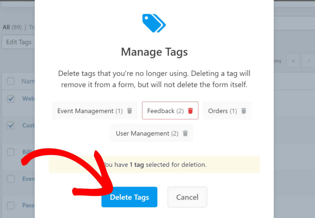Click the trash icon beside Event Management tag
The image size is (315, 218).
(130, 111)
